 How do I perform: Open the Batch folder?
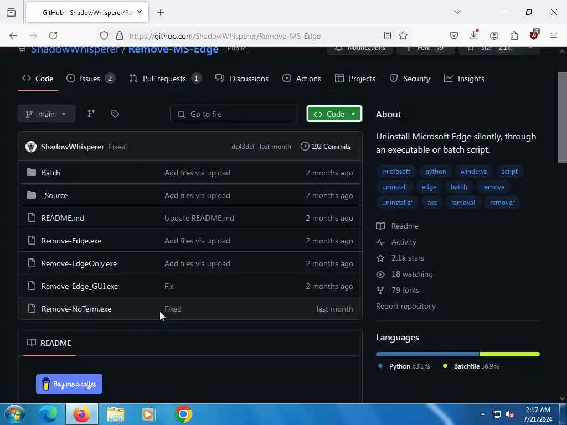click(50, 173)
